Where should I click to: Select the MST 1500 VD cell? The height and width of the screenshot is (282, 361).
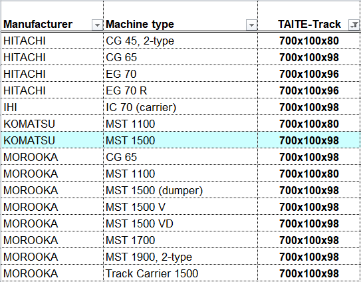pos(181,223)
